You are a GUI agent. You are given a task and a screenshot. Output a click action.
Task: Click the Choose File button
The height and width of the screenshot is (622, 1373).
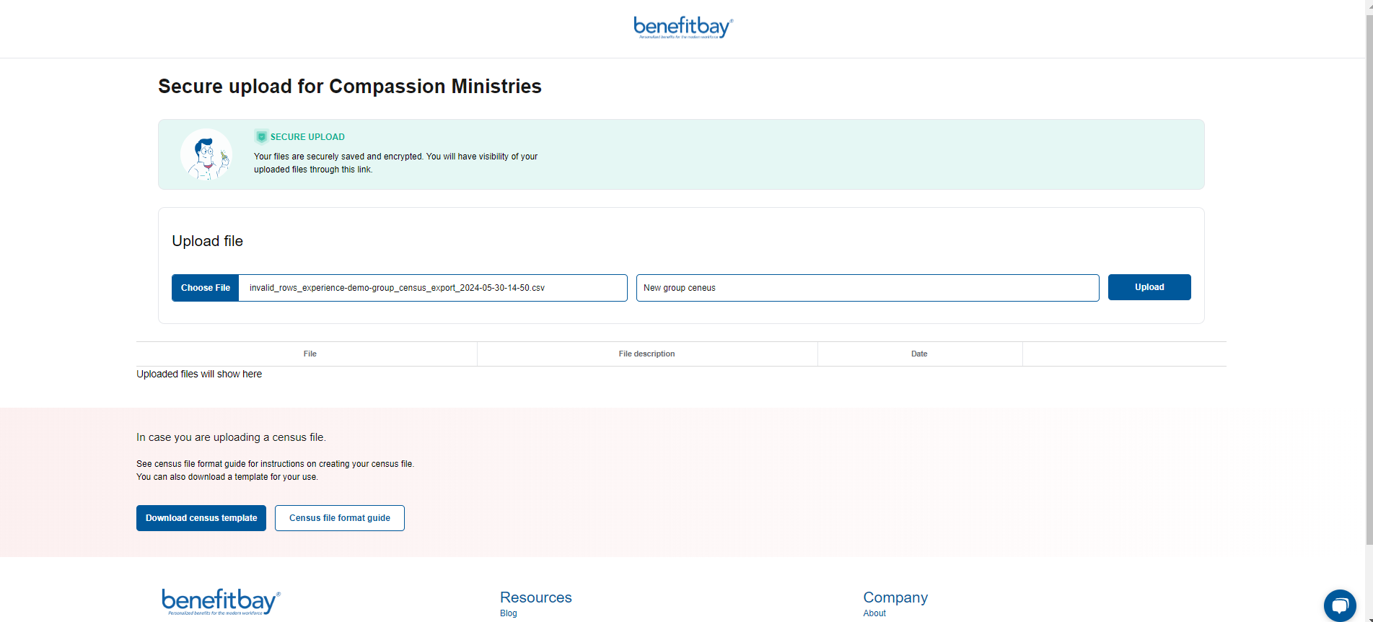206,287
